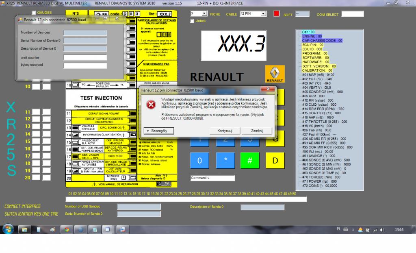416x253 pixels.
Task: Click the yellow D keypad button
Action: [x=275, y=160]
